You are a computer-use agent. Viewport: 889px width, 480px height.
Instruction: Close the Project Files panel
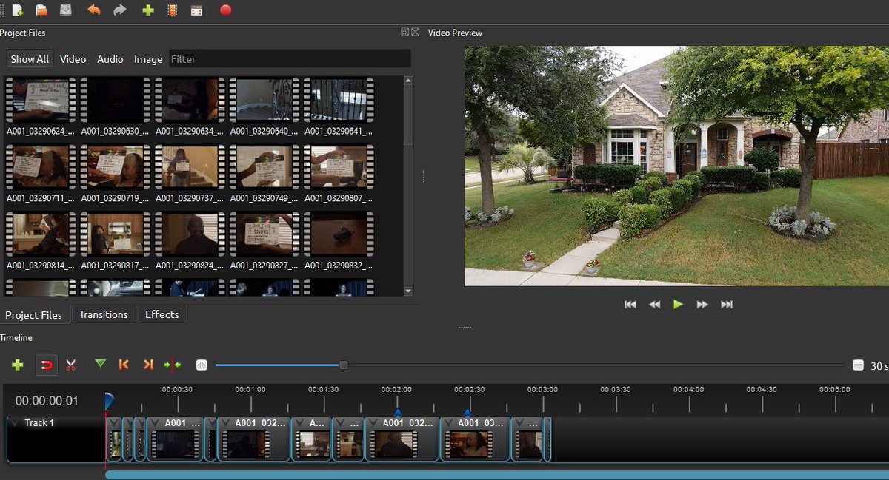point(415,32)
